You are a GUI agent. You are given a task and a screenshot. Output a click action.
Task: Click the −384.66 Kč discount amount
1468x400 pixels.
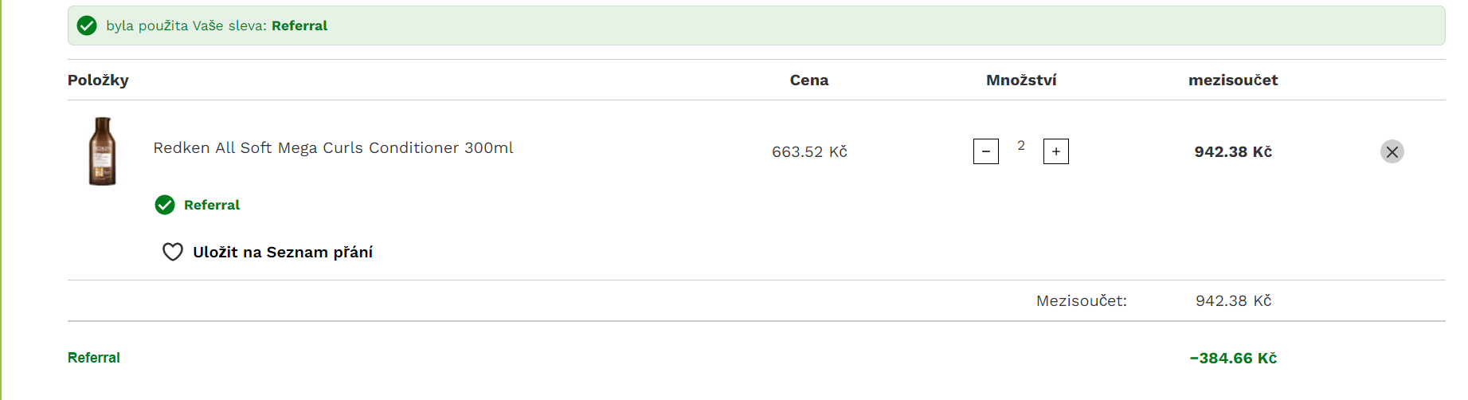1233,358
